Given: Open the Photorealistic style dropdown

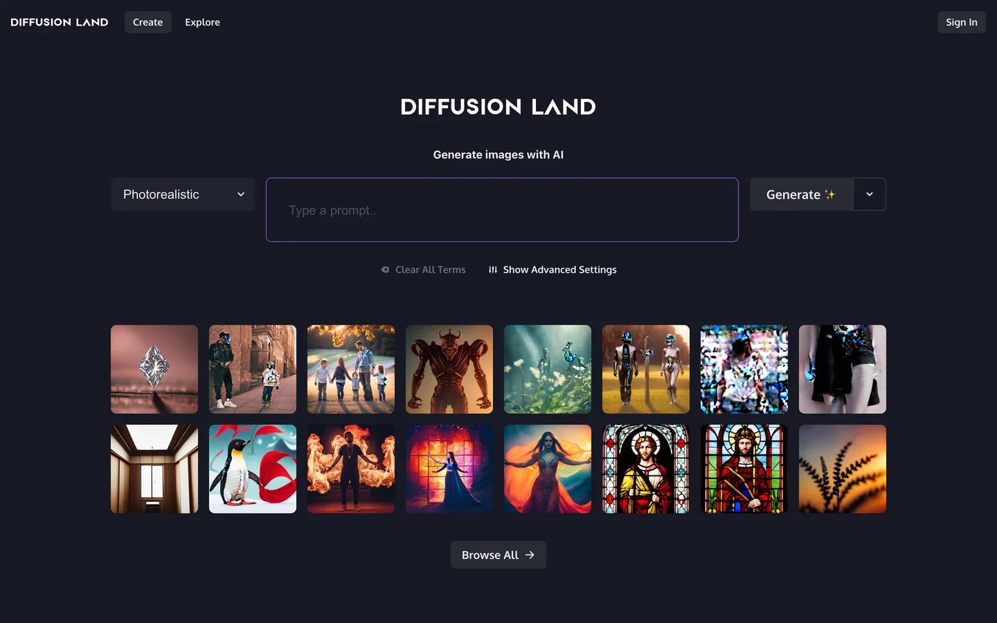Looking at the screenshot, I should (183, 195).
